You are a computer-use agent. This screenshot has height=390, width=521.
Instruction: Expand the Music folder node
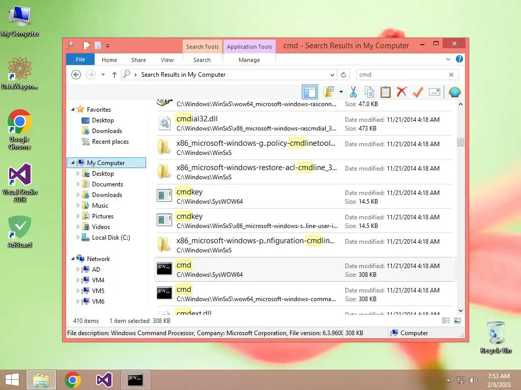tap(78, 205)
